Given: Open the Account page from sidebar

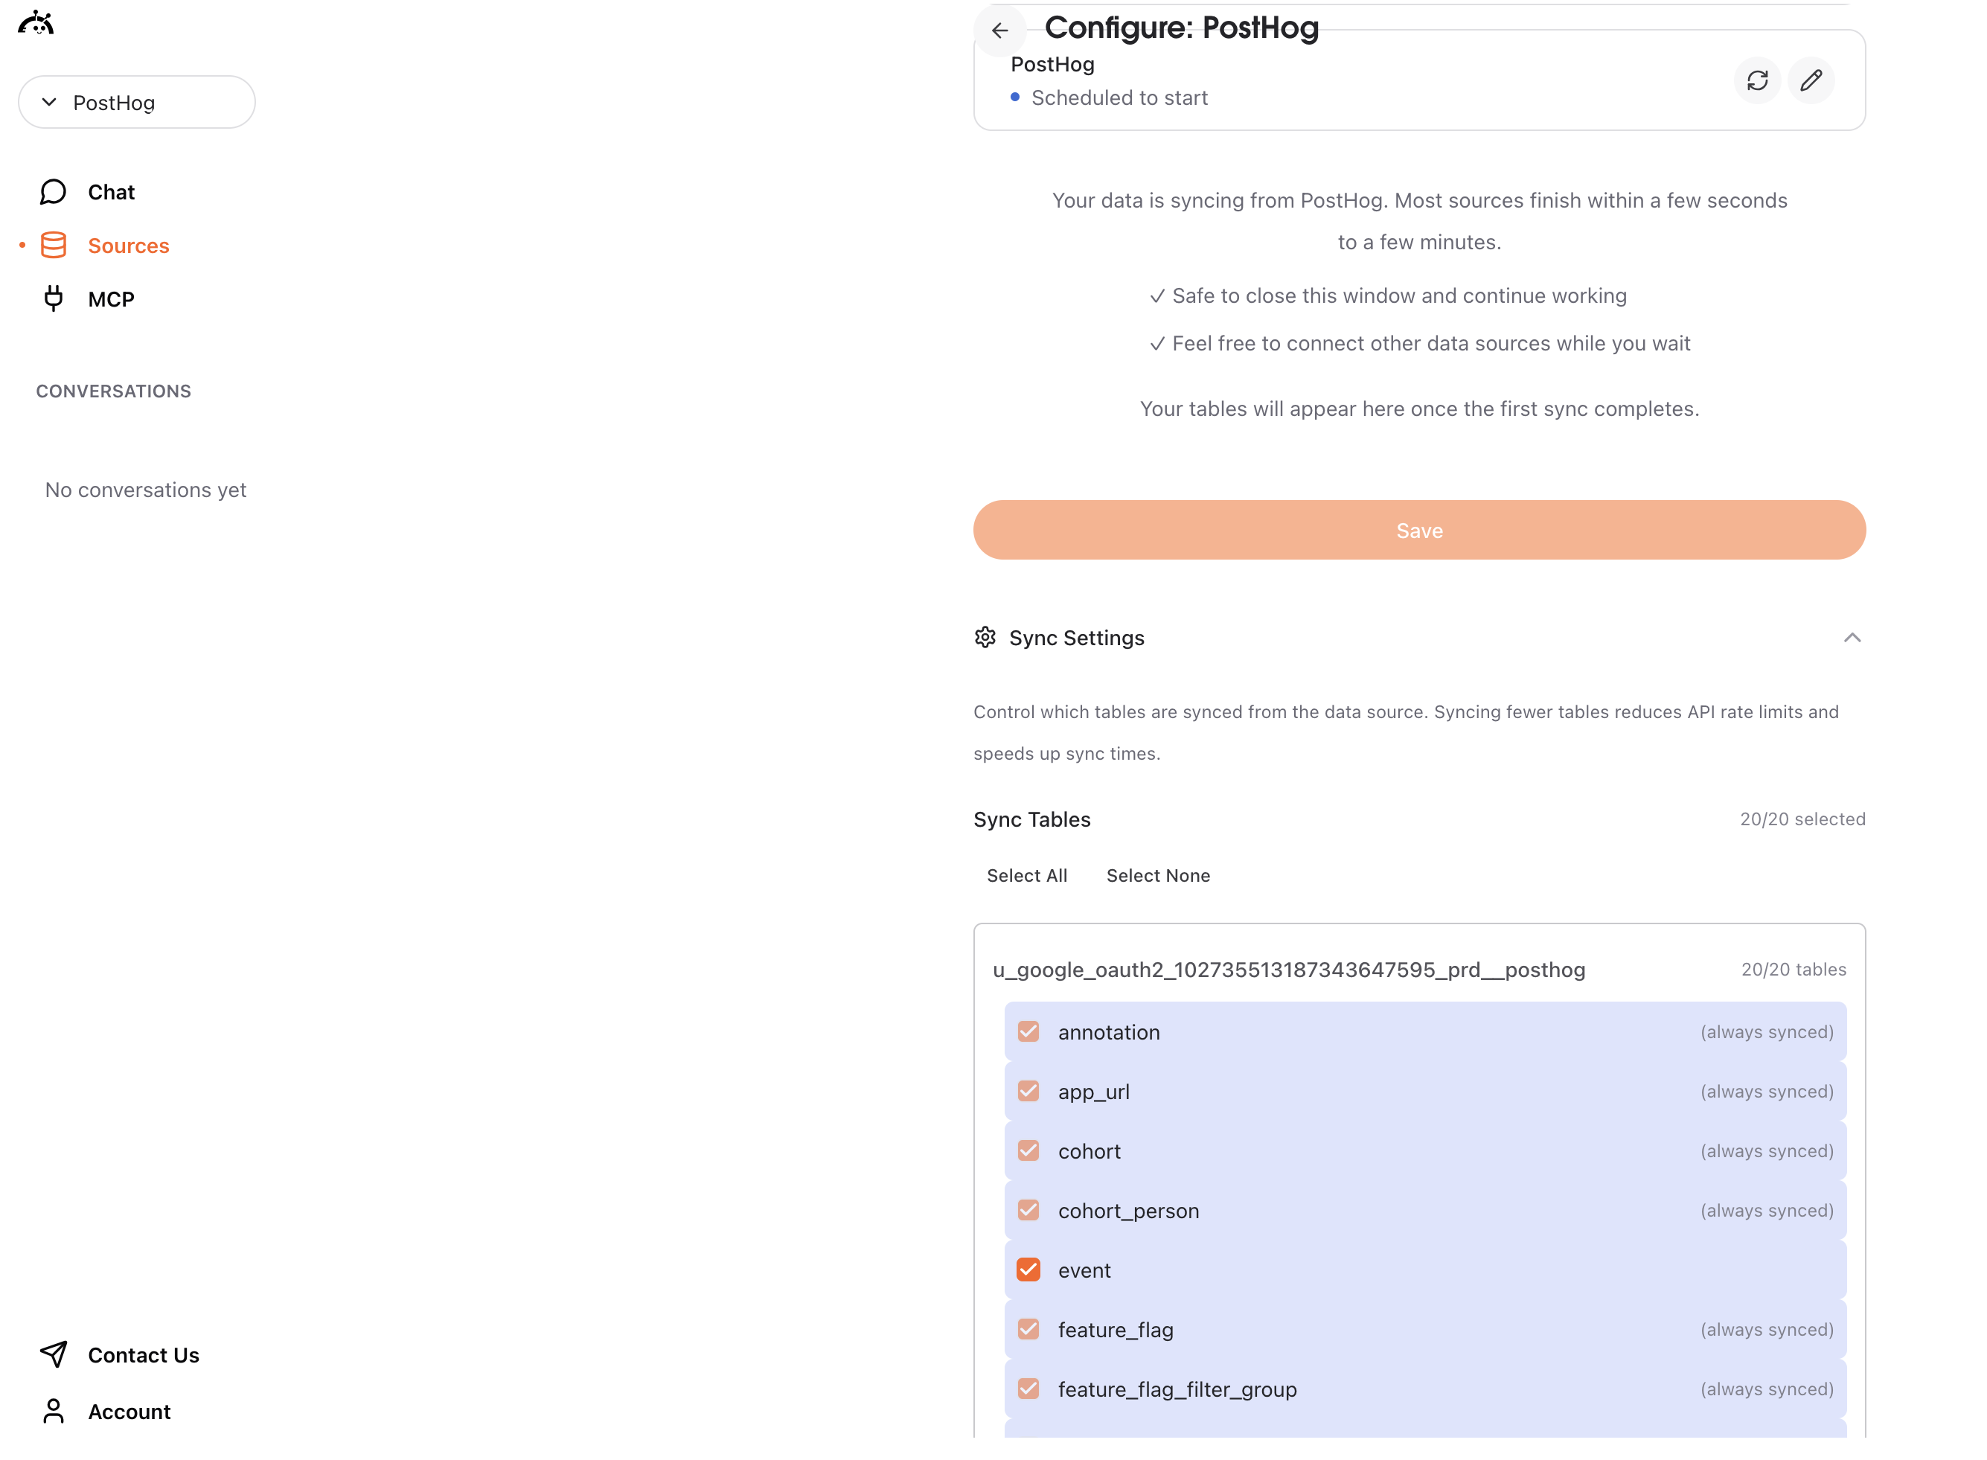Looking at the screenshot, I should pyautogui.click(x=129, y=1412).
